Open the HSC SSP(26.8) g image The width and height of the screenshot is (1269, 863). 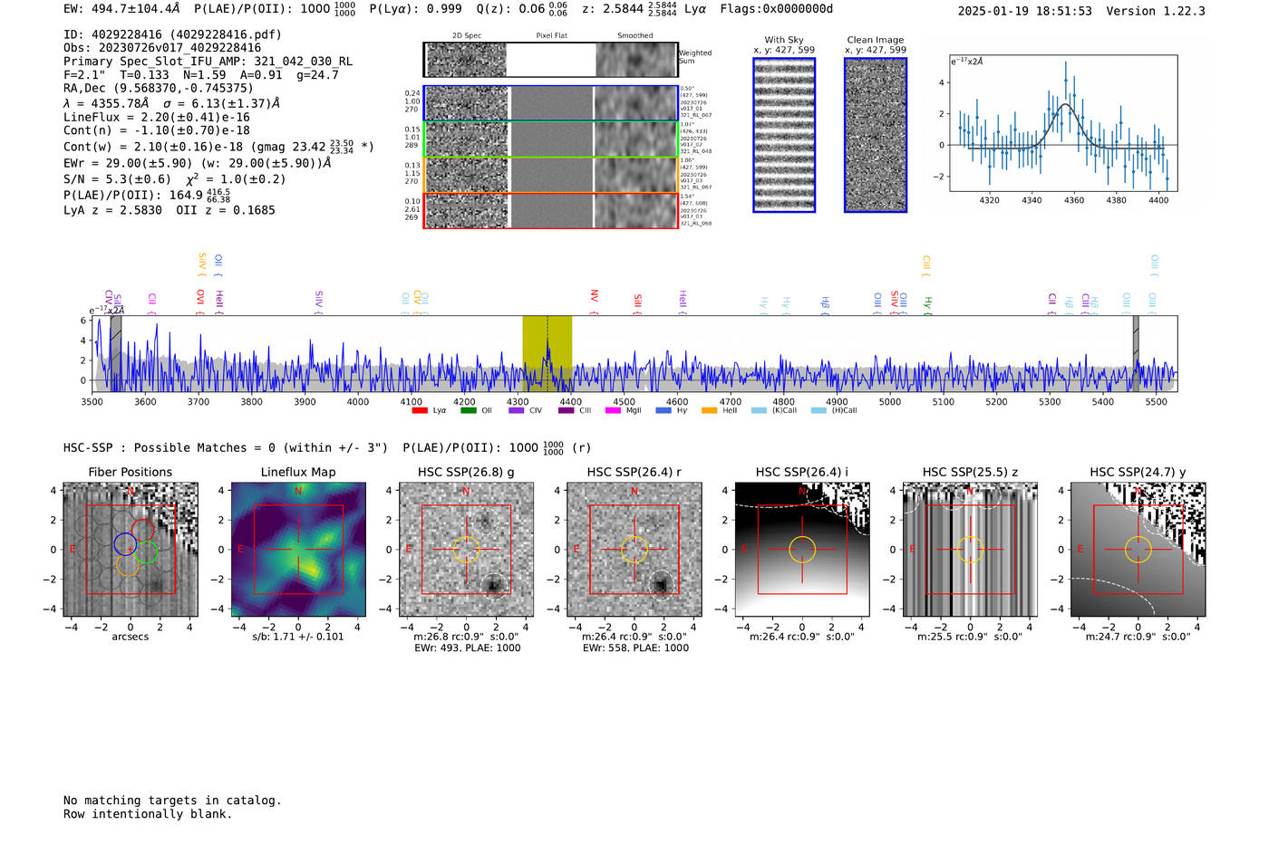click(467, 550)
